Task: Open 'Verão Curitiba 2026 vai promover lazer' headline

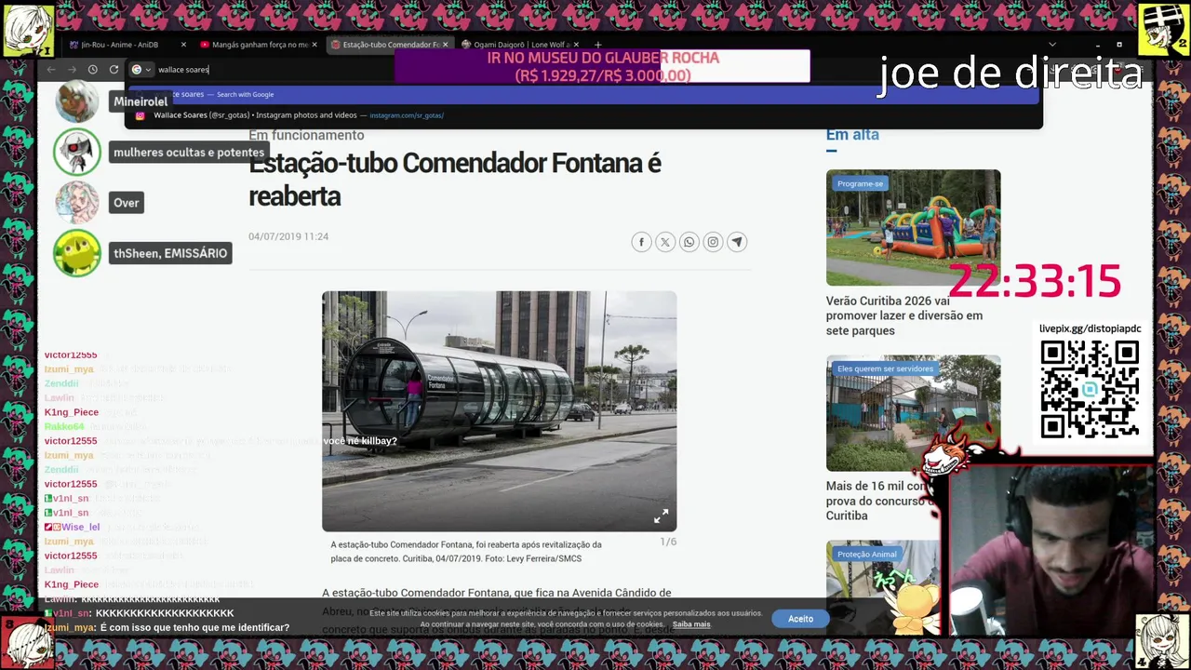Action: point(903,315)
